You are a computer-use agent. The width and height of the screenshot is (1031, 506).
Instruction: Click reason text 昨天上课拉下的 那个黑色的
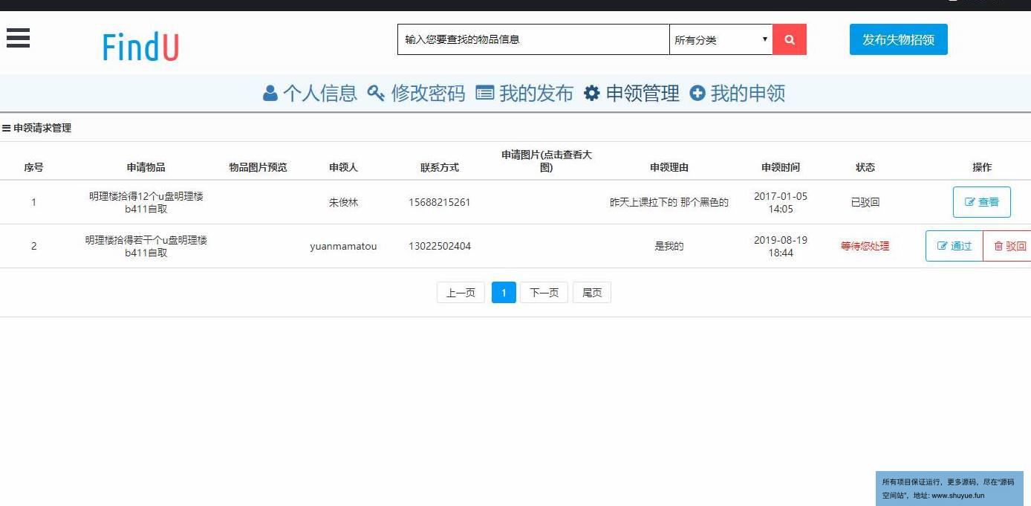tap(669, 202)
